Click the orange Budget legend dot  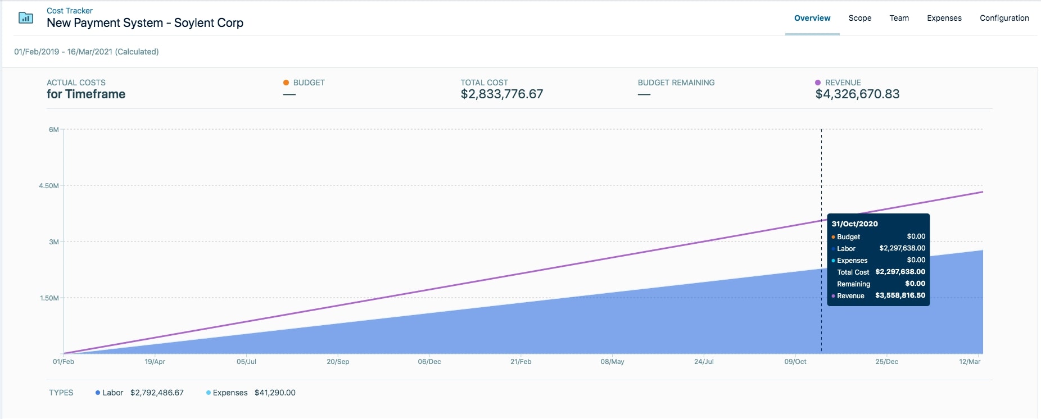click(x=286, y=83)
